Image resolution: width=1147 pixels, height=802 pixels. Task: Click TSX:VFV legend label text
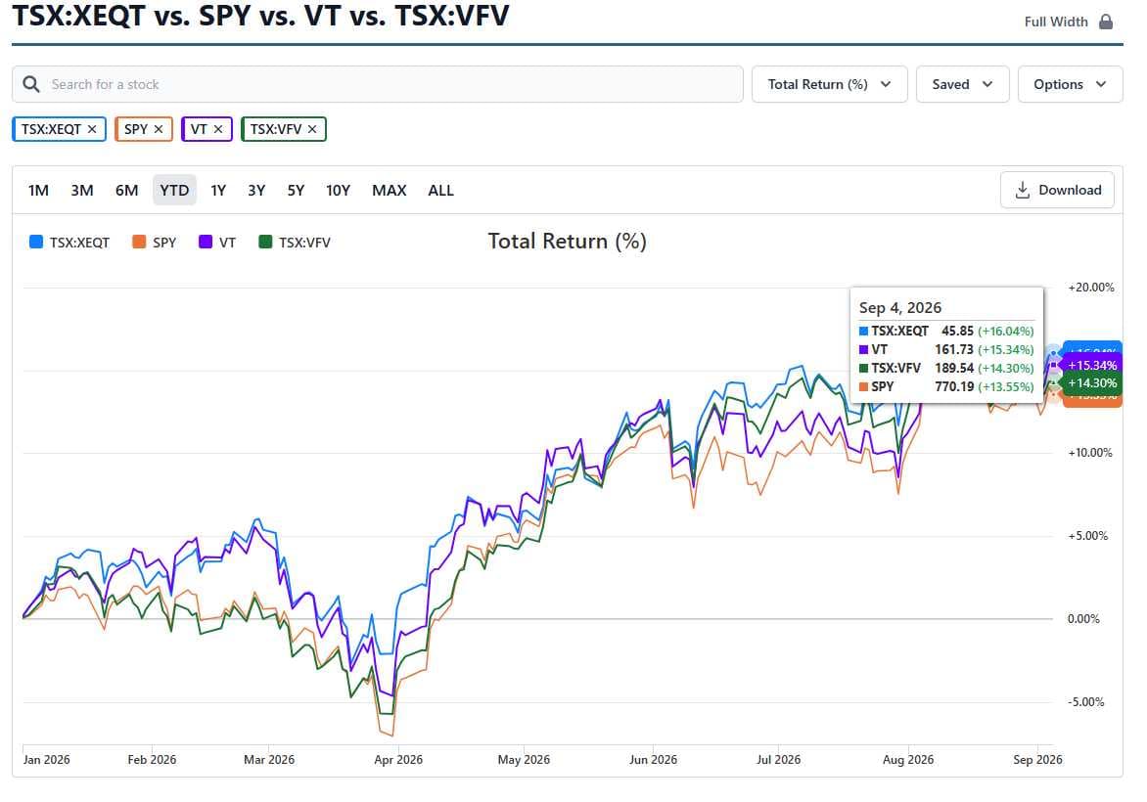pos(304,243)
